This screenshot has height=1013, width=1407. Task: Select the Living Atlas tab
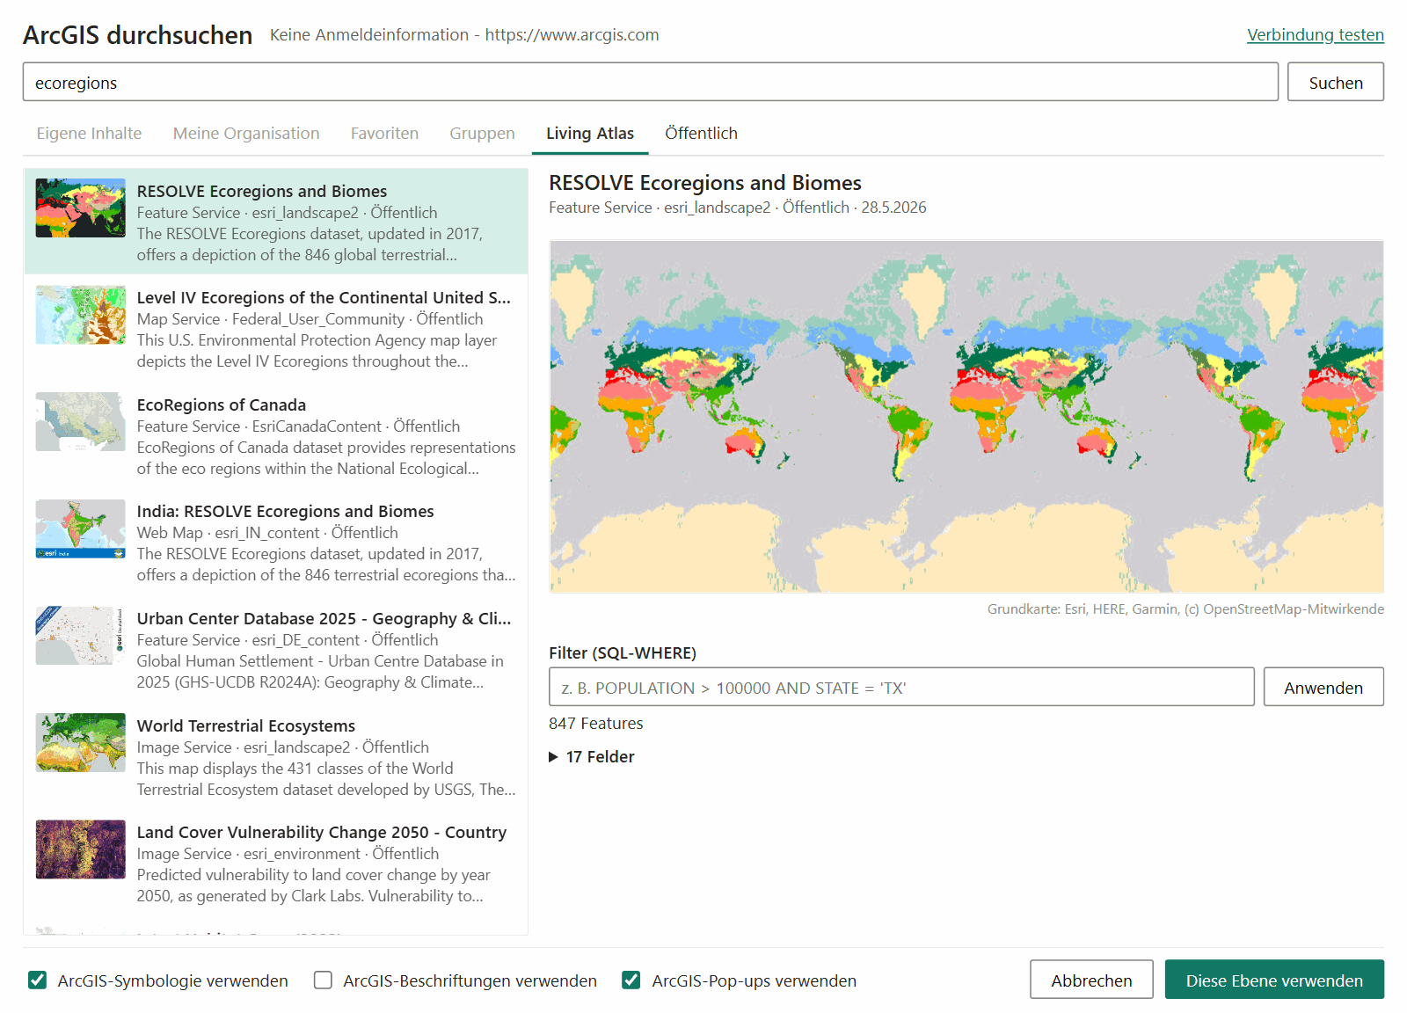pos(590,133)
